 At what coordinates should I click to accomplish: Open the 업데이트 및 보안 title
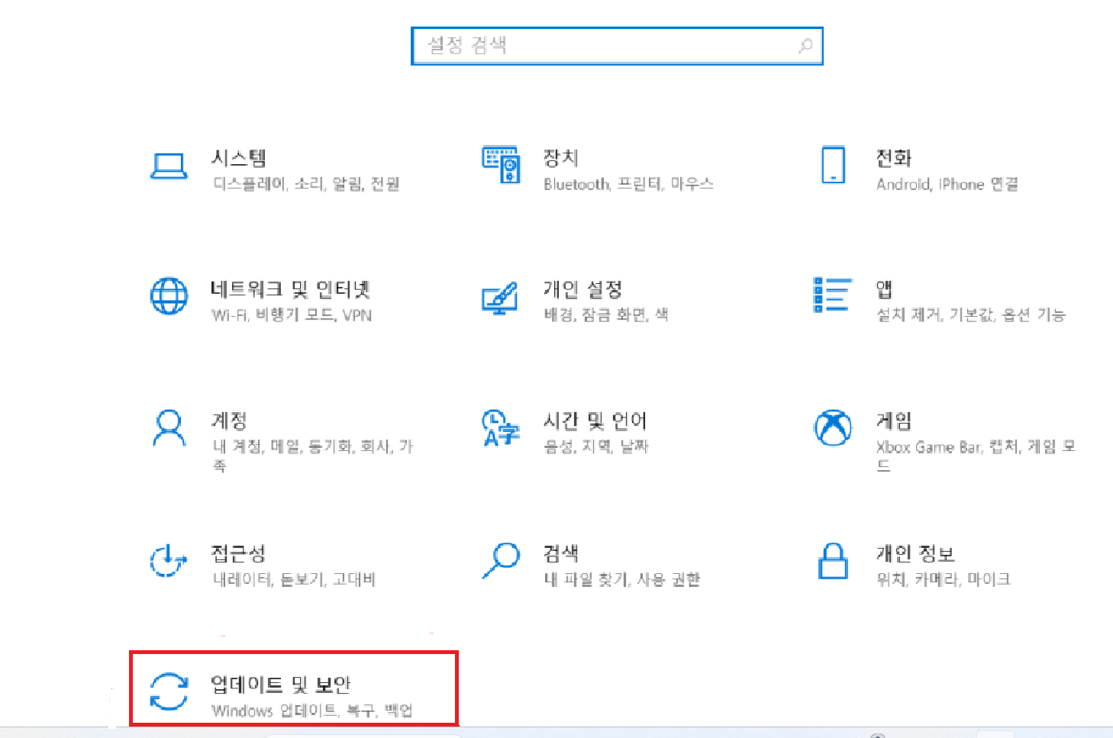(282, 684)
